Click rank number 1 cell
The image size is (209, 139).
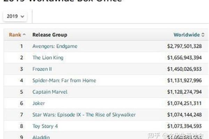(22, 46)
